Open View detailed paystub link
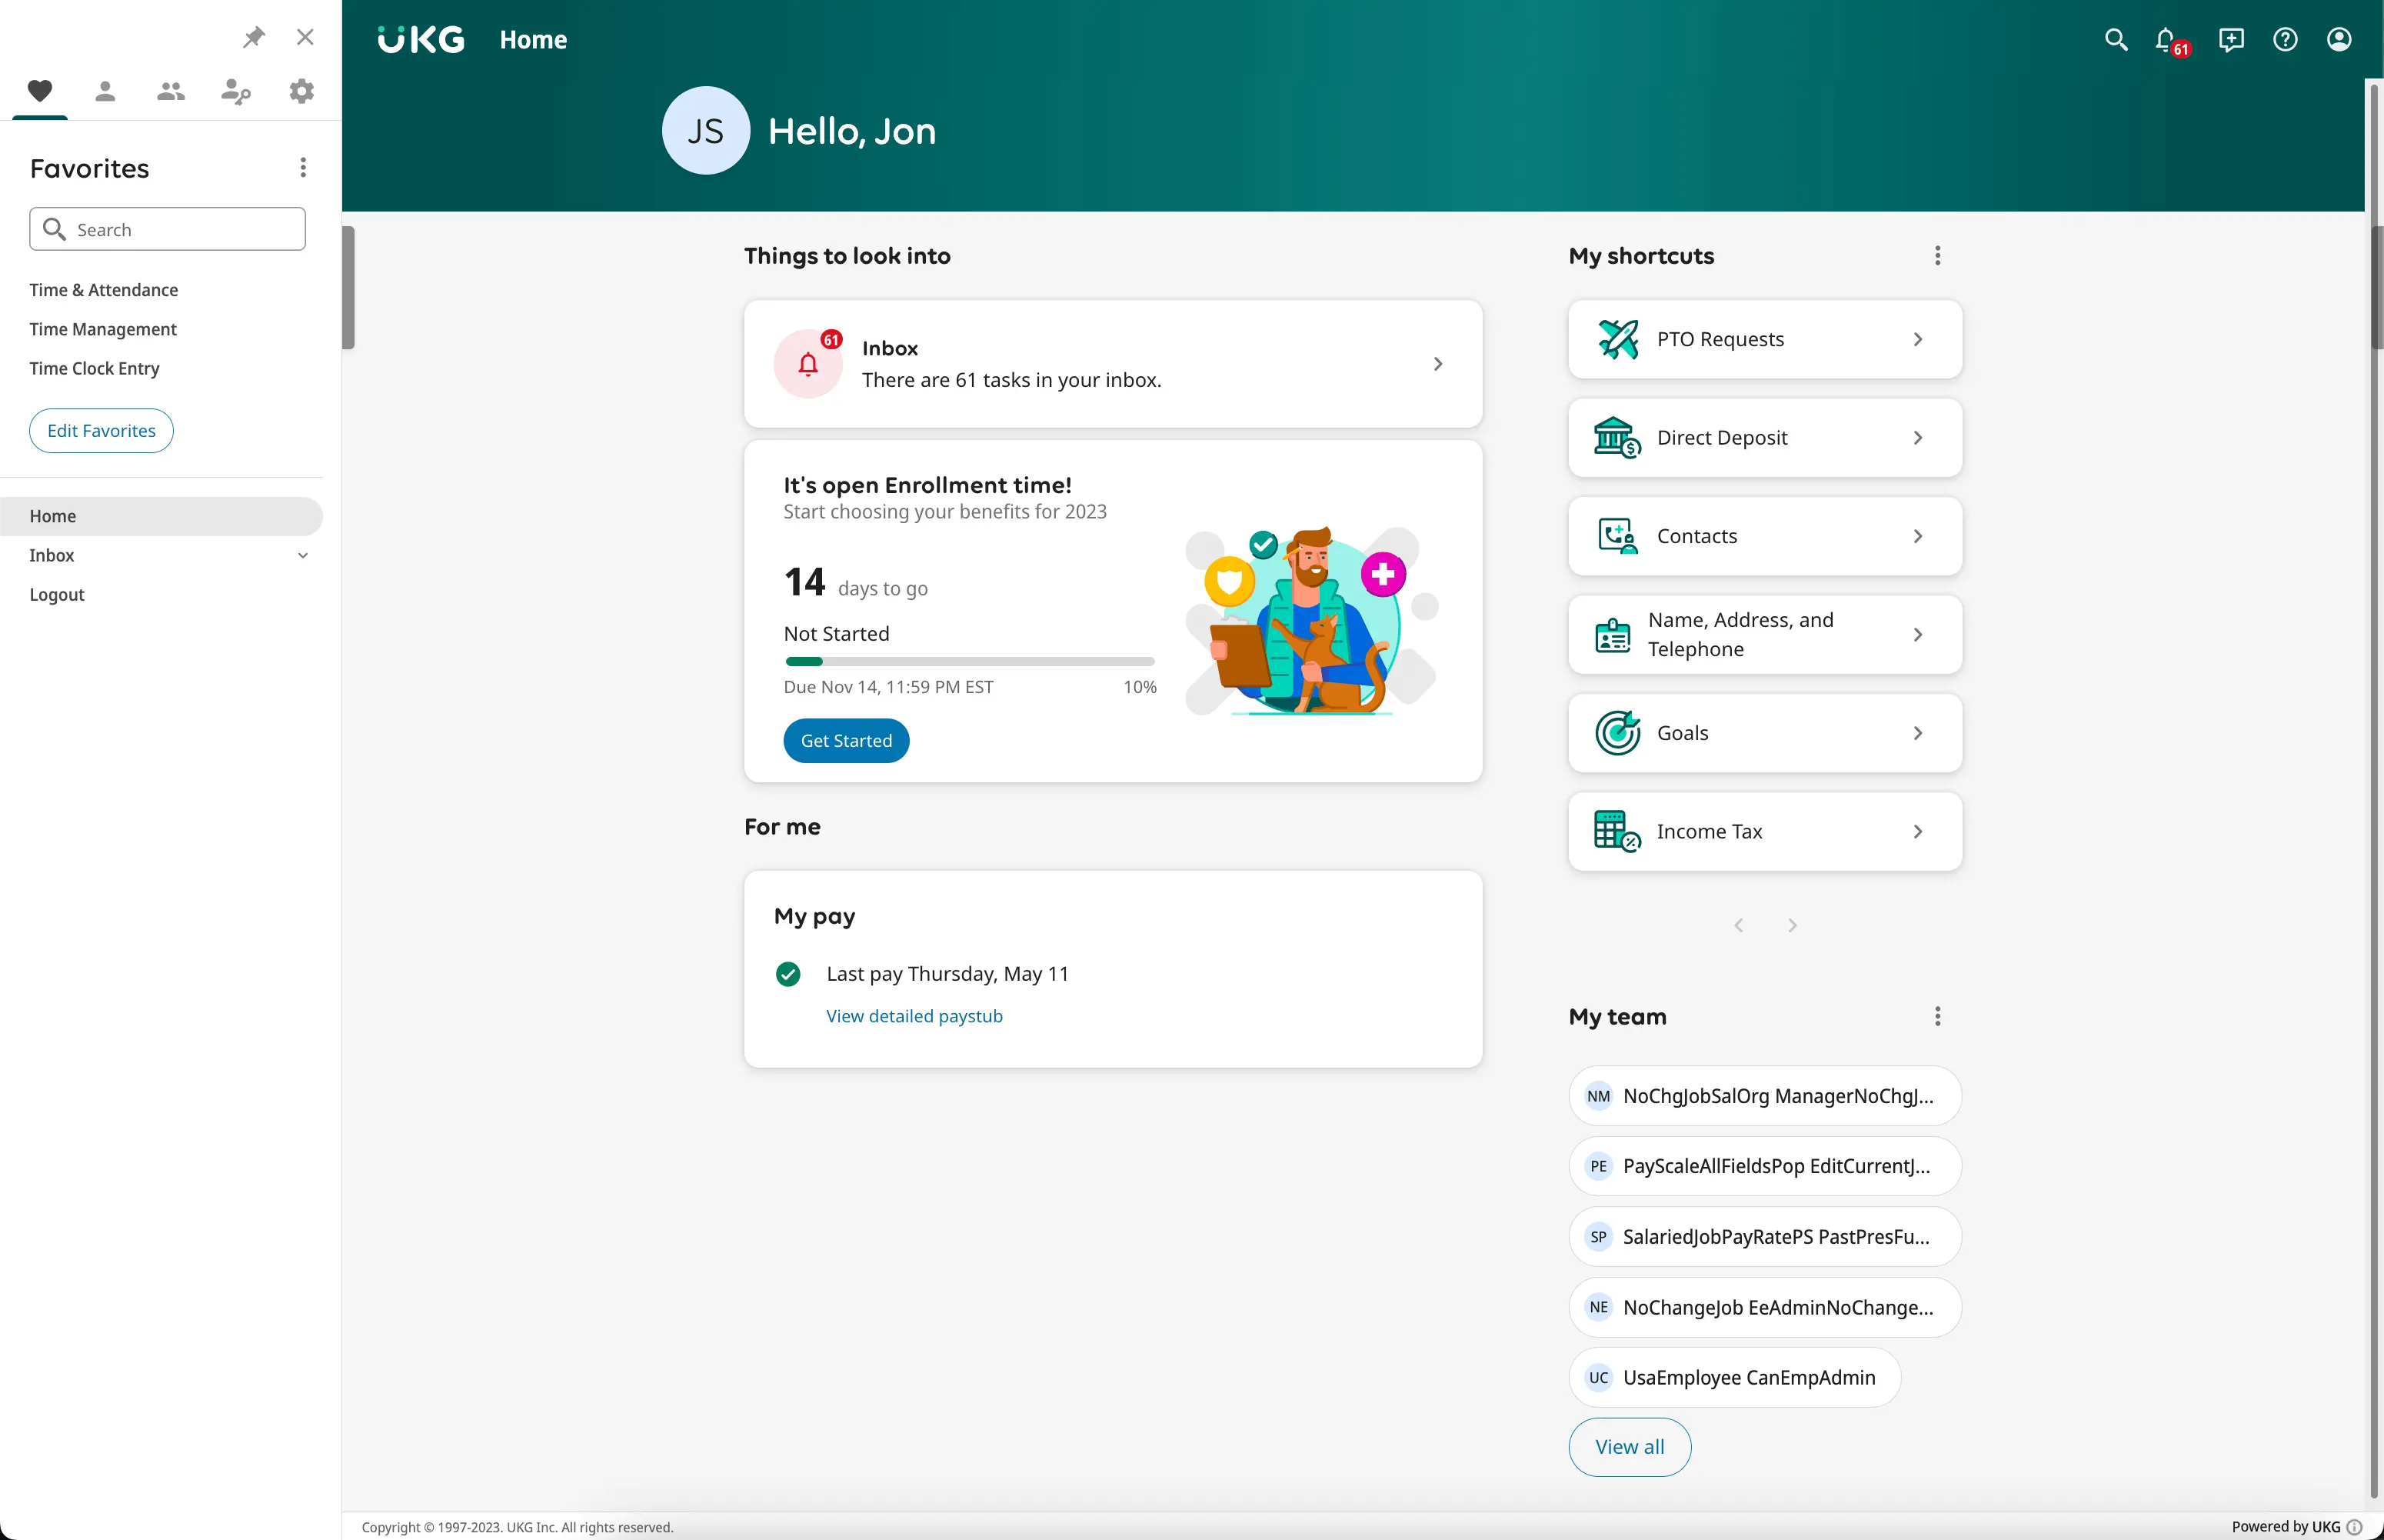The width and height of the screenshot is (2384, 1540). click(914, 1015)
